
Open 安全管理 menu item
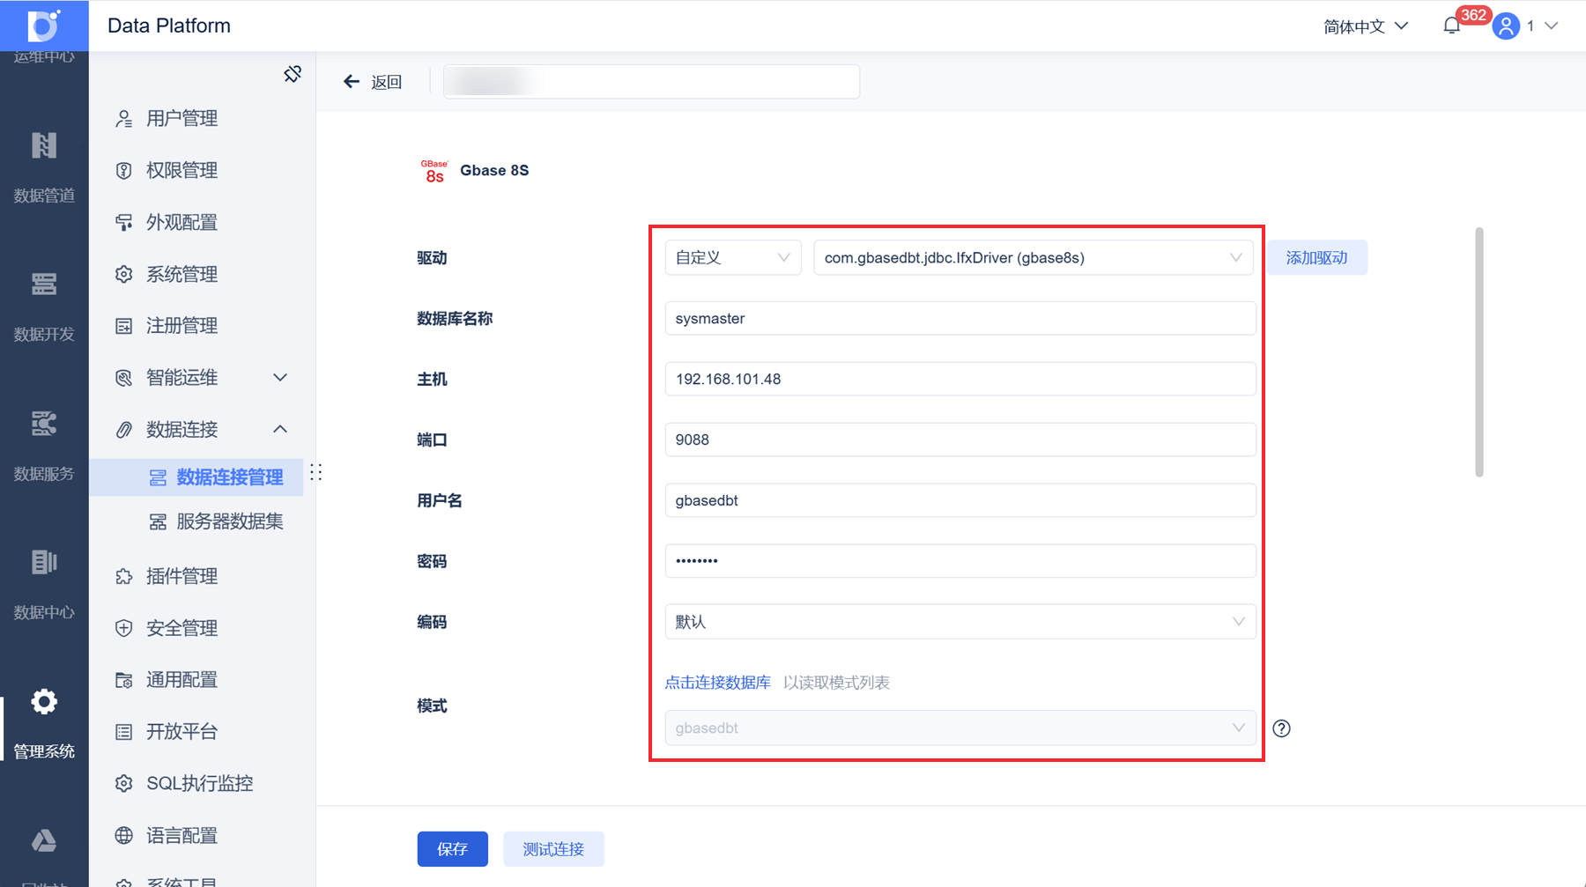pyautogui.click(x=182, y=629)
